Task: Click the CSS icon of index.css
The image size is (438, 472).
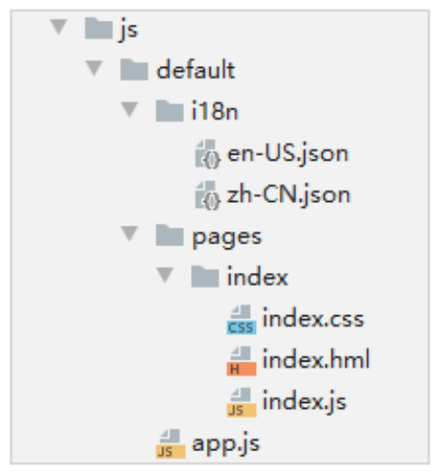Action: click(242, 319)
